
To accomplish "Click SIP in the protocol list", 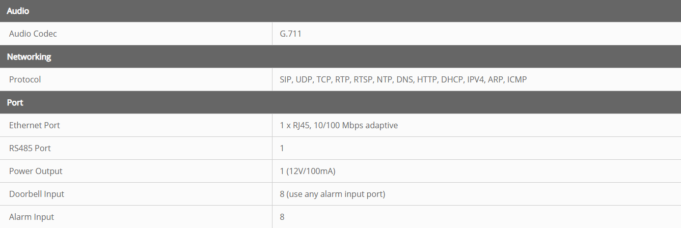I will coord(286,79).
